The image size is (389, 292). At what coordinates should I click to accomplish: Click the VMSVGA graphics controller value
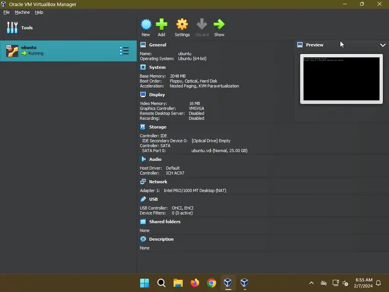(x=196, y=108)
